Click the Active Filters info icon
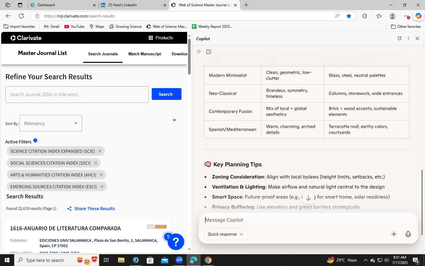This screenshot has height=266, width=425. tap(35, 140)
